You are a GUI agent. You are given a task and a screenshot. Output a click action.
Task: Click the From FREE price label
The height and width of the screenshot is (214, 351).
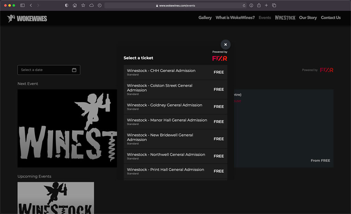coord(320,161)
